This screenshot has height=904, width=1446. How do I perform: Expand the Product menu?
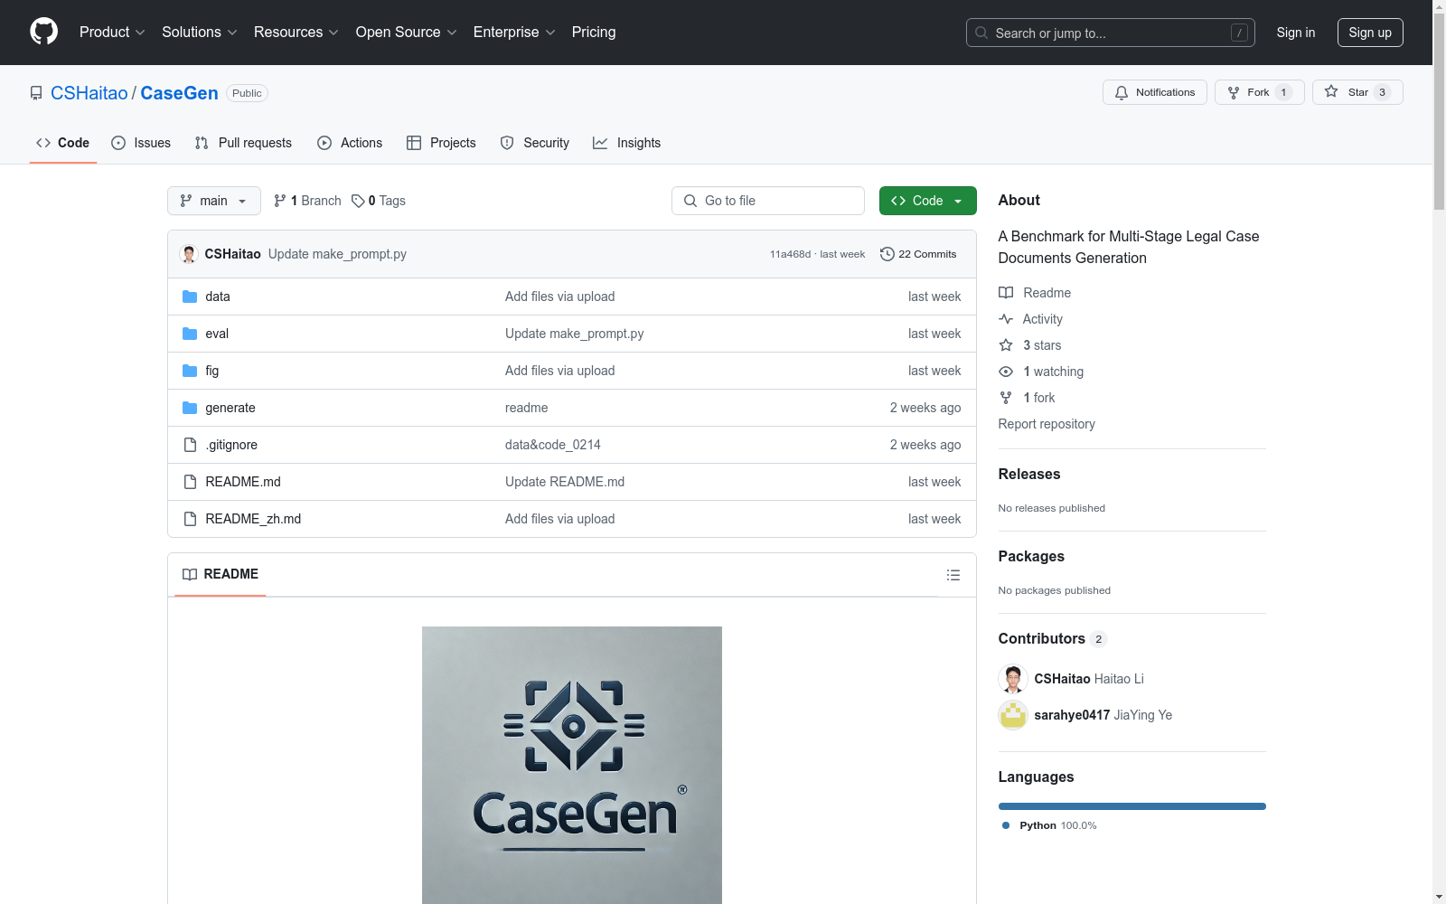(x=112, y=33)
